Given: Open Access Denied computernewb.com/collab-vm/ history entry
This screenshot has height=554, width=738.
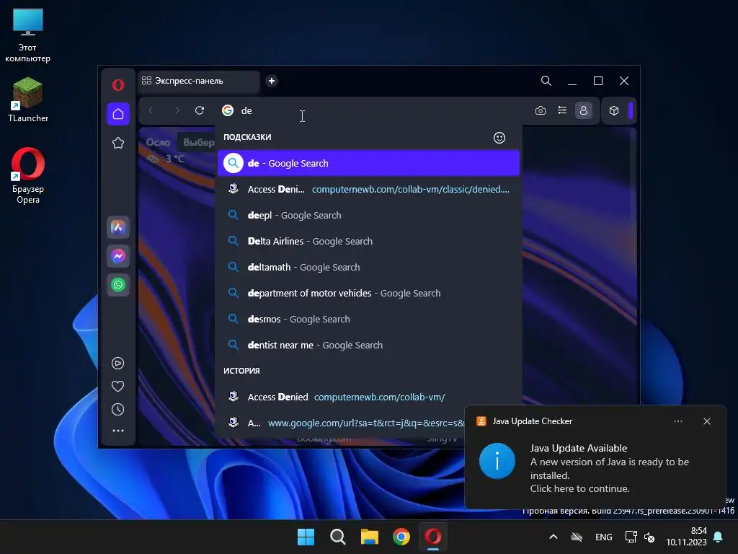Looking at the screenshot, I should [368, 397].
